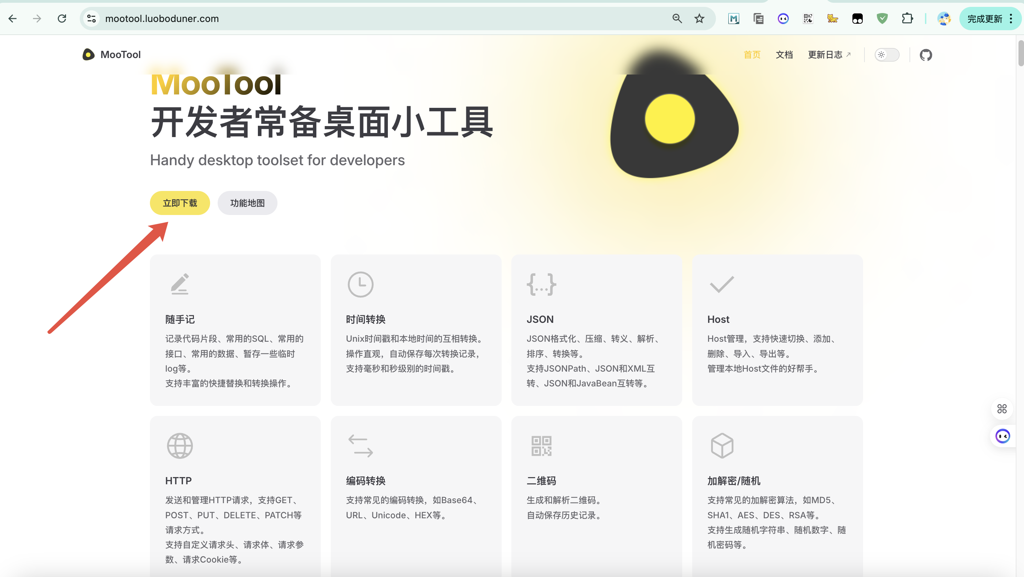Go to the 文档 nav item

click(x=784, y=55)
